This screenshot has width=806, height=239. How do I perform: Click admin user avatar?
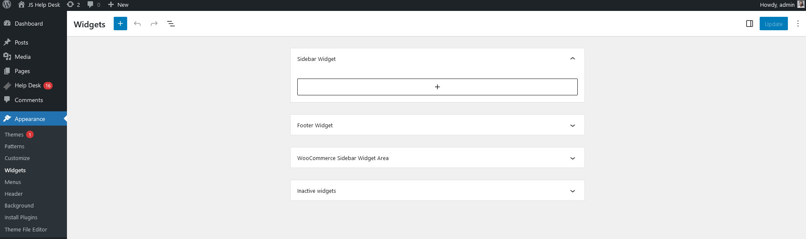[801, 5]
